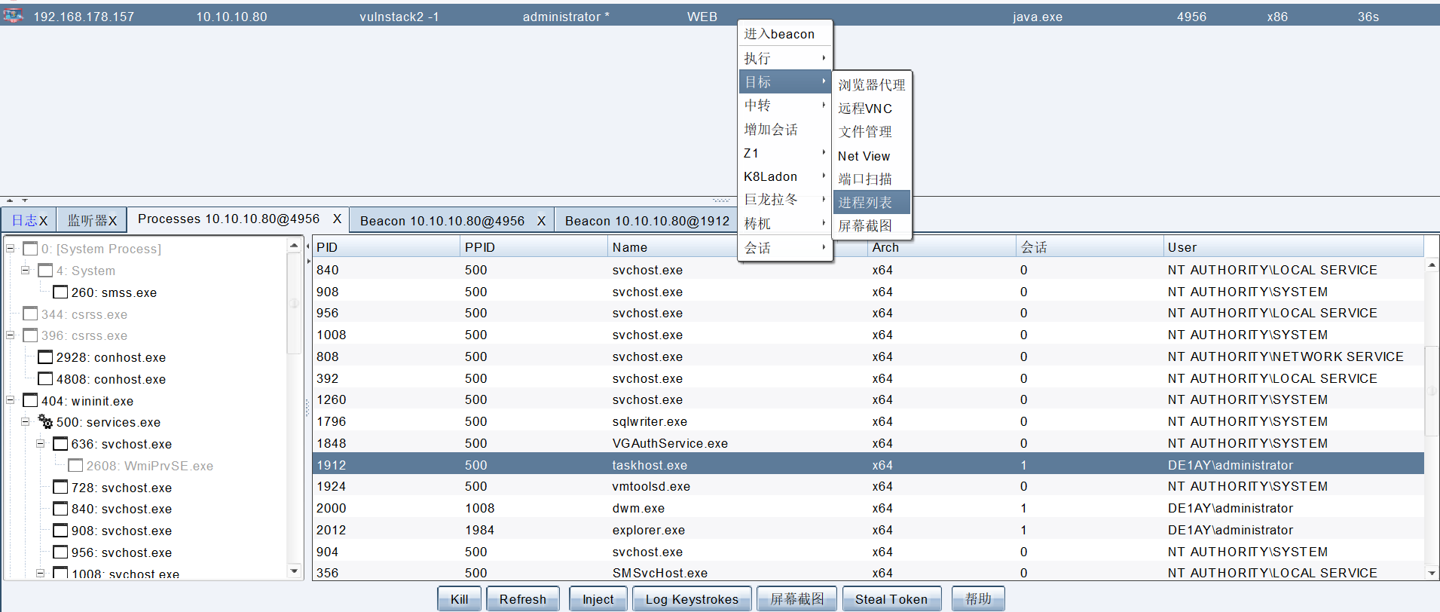Choose 屏幕截图 in the 目标 submenu
The width and height of the screenshot is (1440, 612).
pyautogui.click(x=872, y=226)
